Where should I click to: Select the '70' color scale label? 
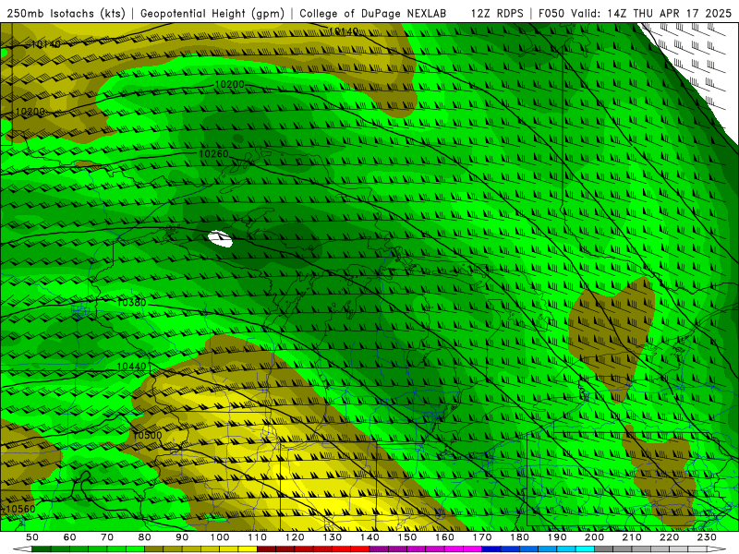click(x=107, y=537)
